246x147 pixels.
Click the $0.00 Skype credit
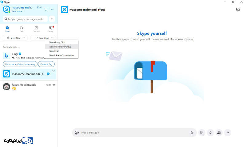pyautogui.click(x=39, y=7)
